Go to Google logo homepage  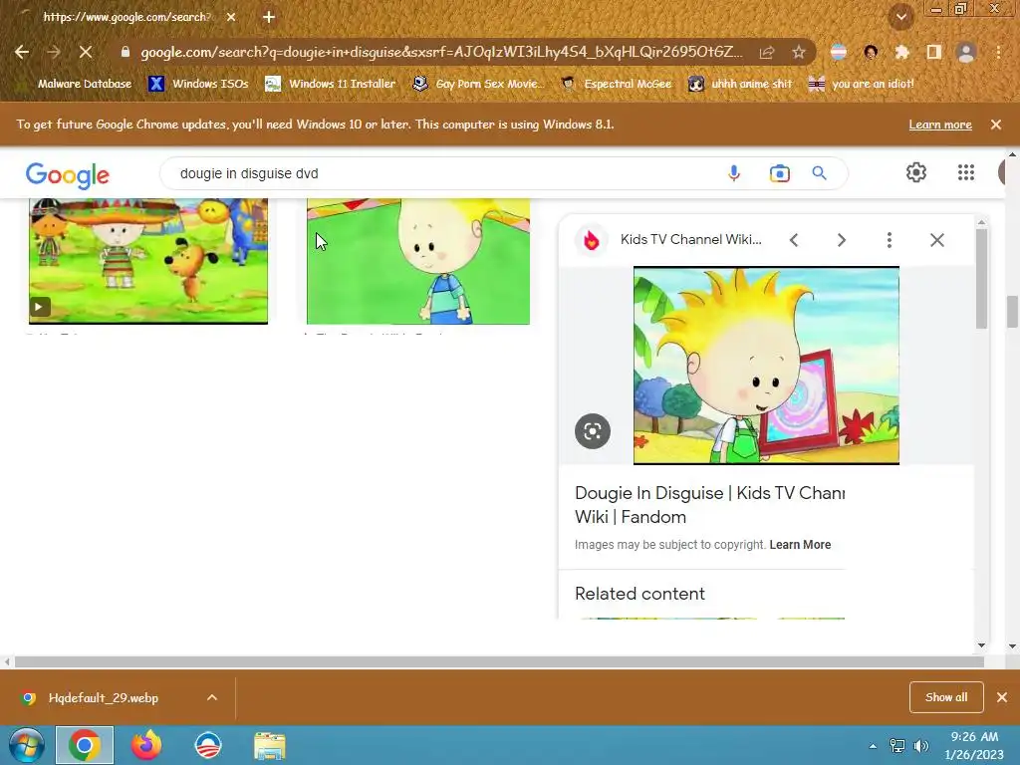click(x=68, y=175)
